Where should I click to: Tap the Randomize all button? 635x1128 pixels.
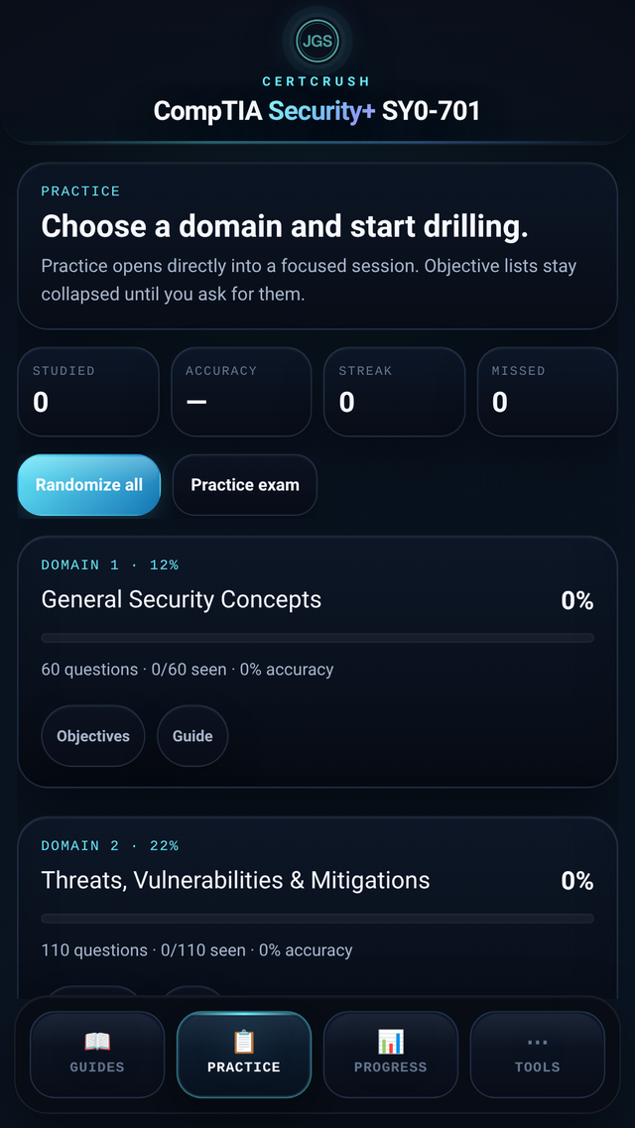pyautogui.click(x=88, y=485)
